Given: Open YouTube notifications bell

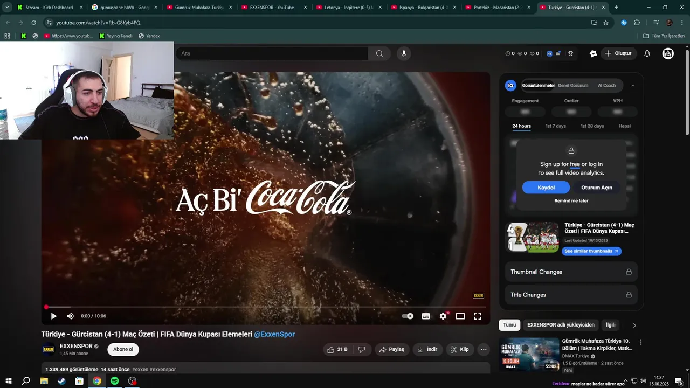Looking at the screenshot, I should coord(647,53).
